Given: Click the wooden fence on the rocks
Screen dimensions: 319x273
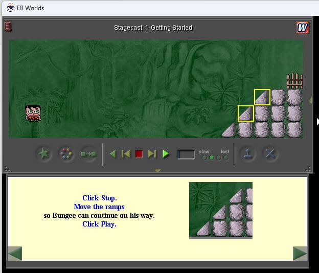Looking at the screenshot, I should (x=295, y=81).
